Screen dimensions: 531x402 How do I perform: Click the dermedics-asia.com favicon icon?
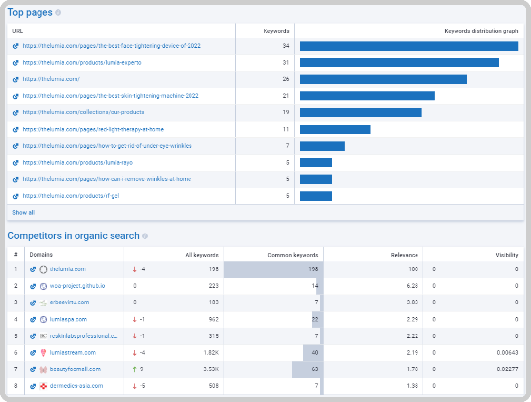[43, 386]
